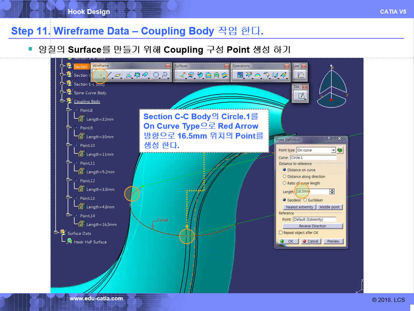This screenshot has width=414, height=311.
Task: Select Point.14 in the specification tree
Action: point(87,216)
